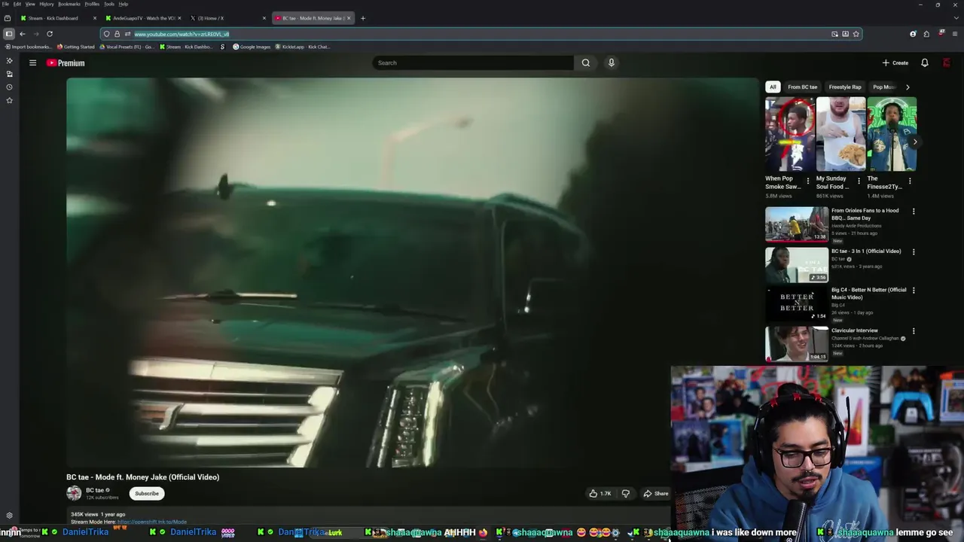964x542 pixels.
Task: Open the History menu
Action: click(47, 4)
